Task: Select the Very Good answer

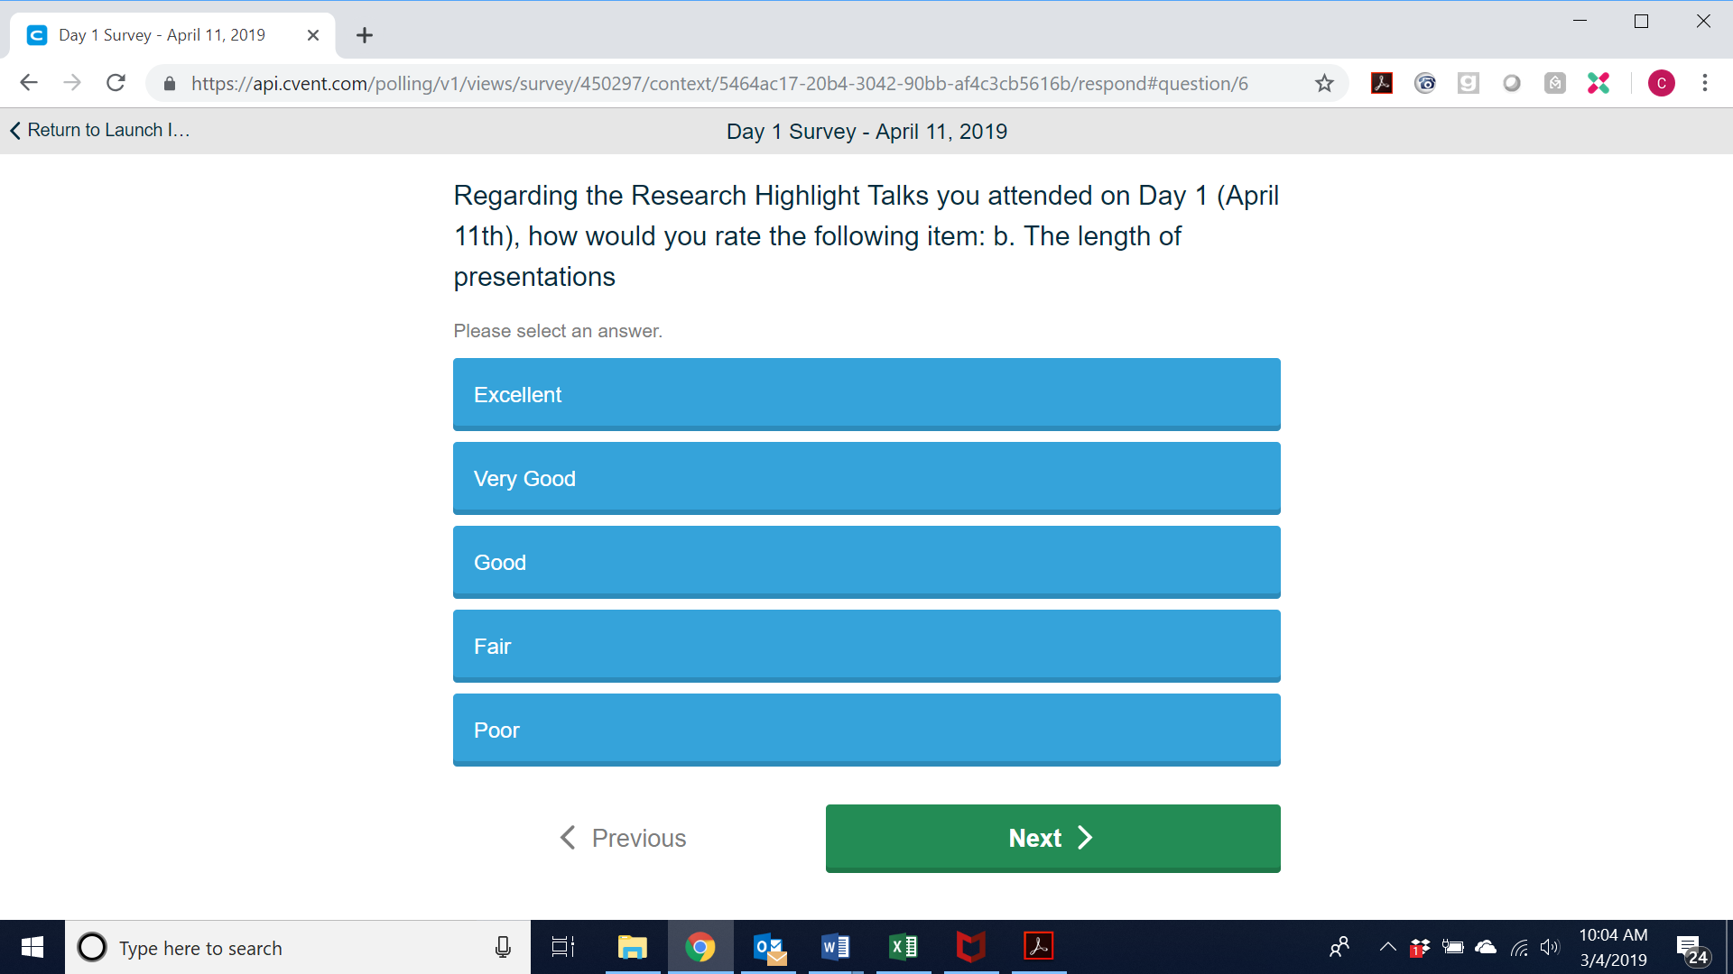Action: coord(866,478)
